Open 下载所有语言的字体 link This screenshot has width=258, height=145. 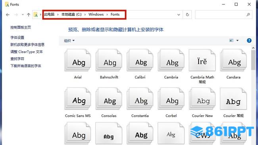coord(26,66)
